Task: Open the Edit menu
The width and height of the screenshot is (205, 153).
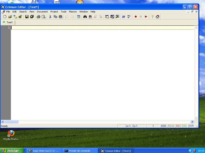Action: [x=15, y=12]
